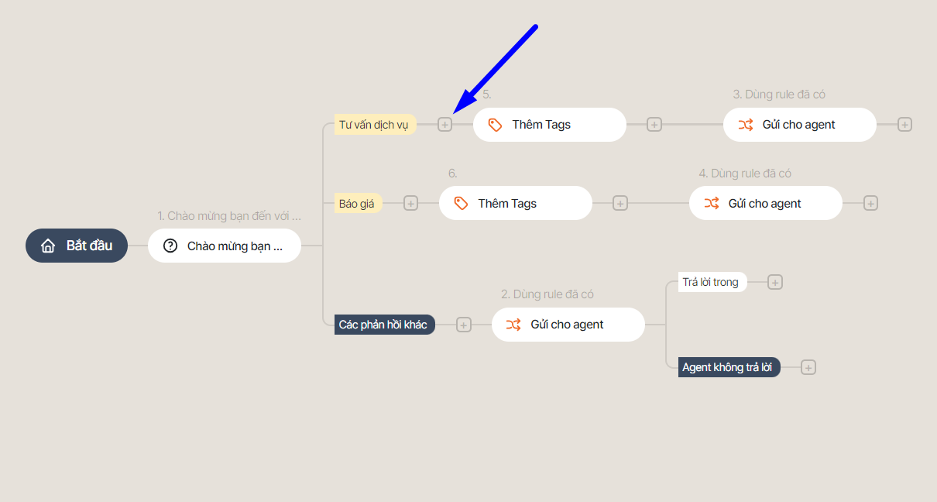Image resolution: width=937 pixels, height=502 pixels.
Task: Select the Agent không trả lời branch label
Action: click(729, 367)
